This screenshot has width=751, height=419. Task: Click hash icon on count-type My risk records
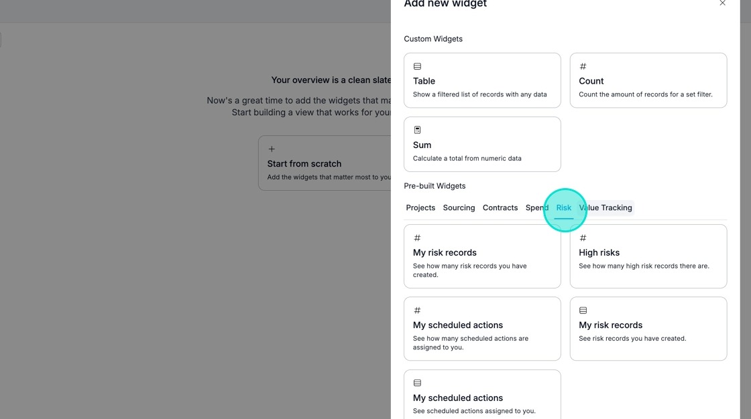417,238
